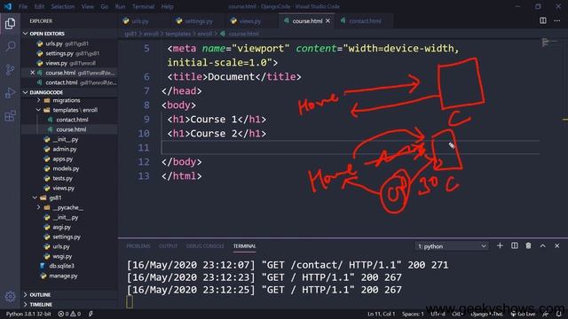The height and width of the screenshot is (319, 568).
Task: Maximize the panel with the up chevron
Action: coord(542,246)
